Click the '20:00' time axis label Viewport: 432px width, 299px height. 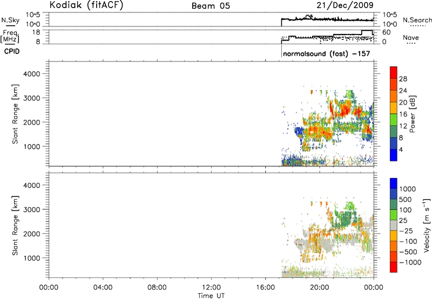[319, 288]
